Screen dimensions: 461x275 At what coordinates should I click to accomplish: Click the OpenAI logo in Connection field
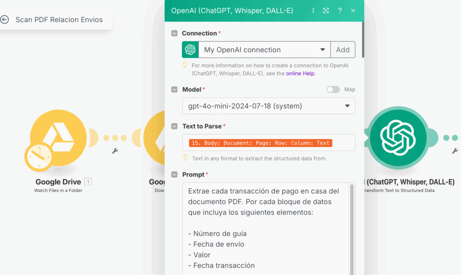coord(190,49)
